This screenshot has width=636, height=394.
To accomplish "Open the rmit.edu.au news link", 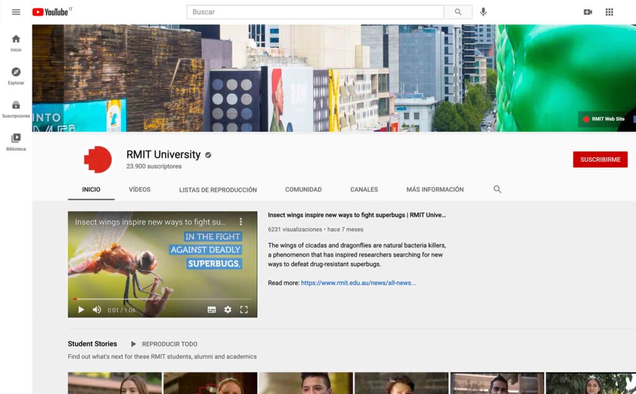I will point(358,283).
